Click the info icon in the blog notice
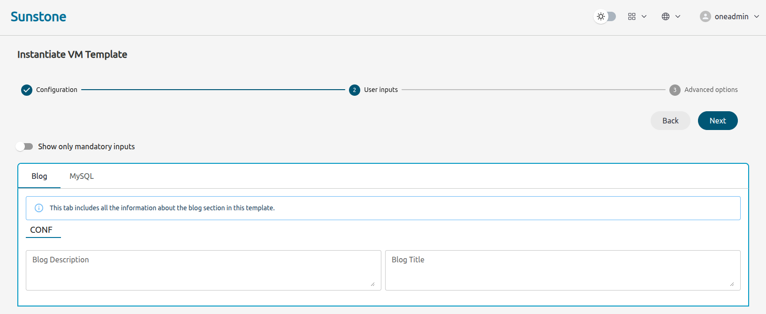This screenshot has height=314, width=766. (39, 208)
